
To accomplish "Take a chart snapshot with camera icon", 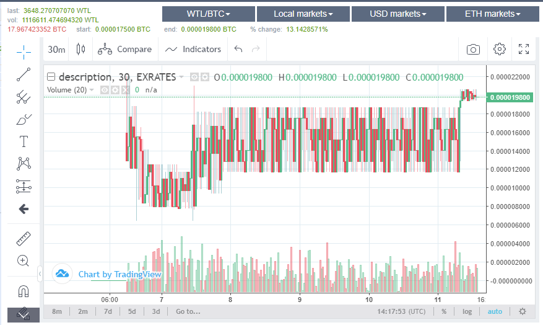I will click(473, 49).
